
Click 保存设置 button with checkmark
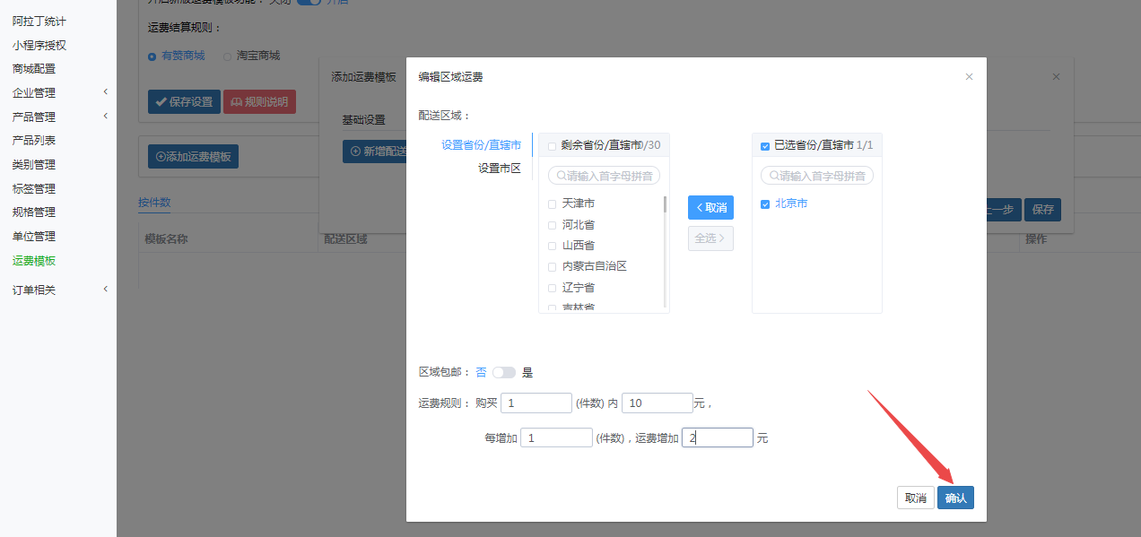pos(184,101)
